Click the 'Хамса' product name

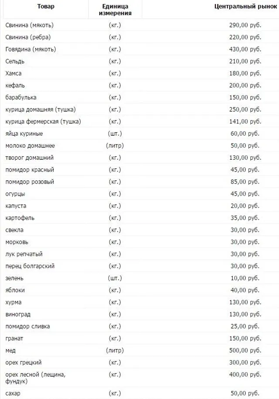coord(14,73)
